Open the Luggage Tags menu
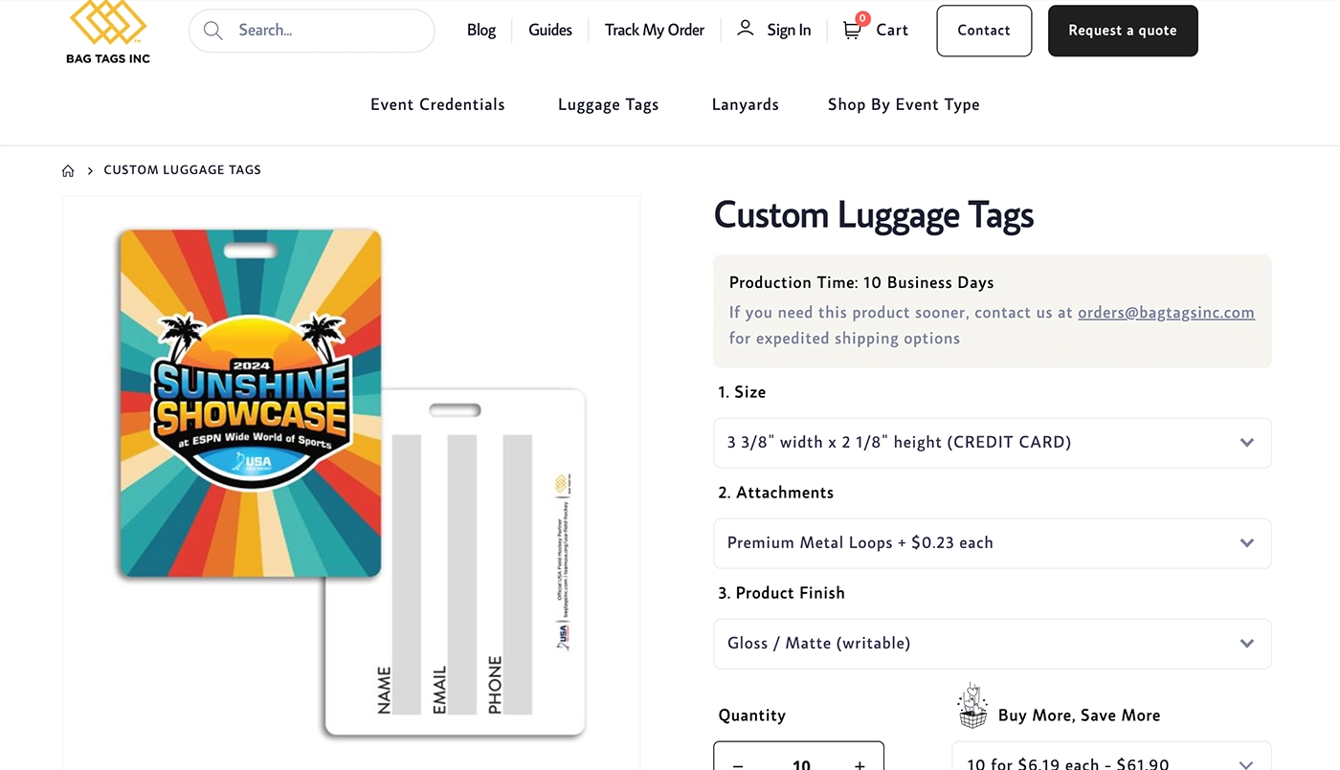This screenshot has height=770, width=1340. (609, 105)
